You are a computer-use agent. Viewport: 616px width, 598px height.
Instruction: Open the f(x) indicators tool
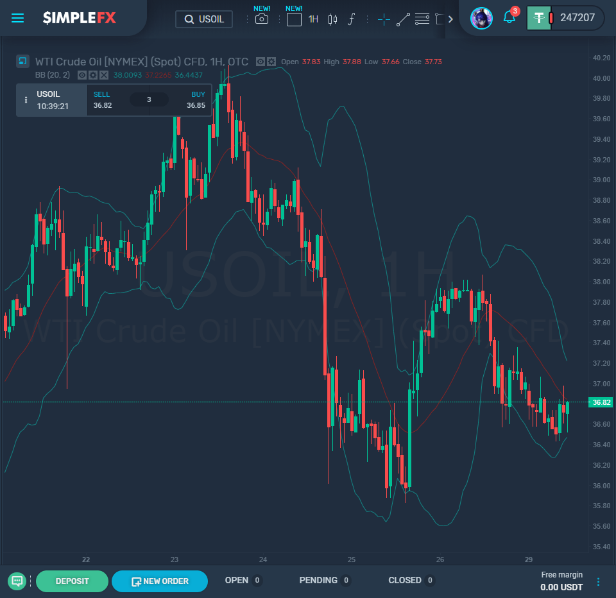click(x=352, y=19)
